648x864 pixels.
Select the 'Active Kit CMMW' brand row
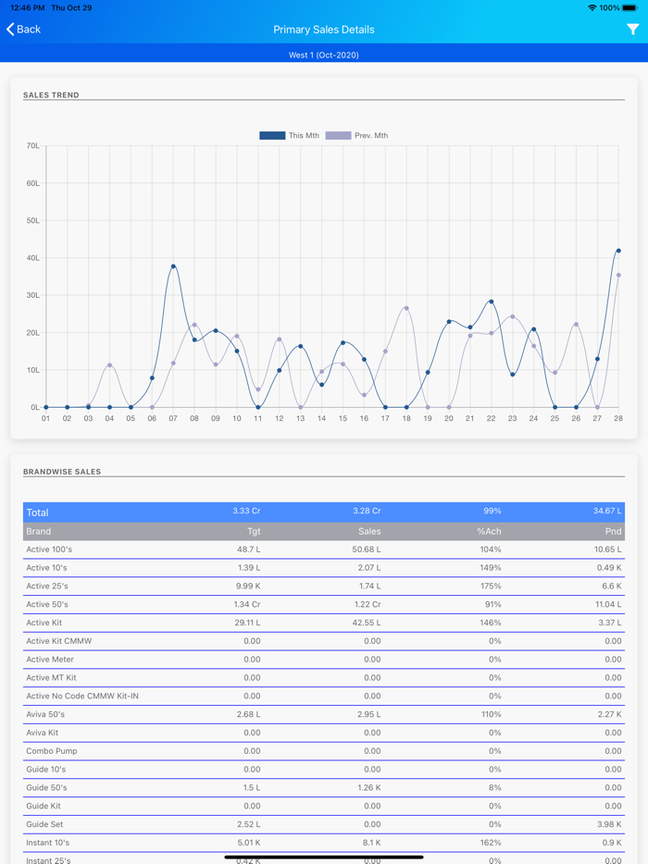[324, 641]
